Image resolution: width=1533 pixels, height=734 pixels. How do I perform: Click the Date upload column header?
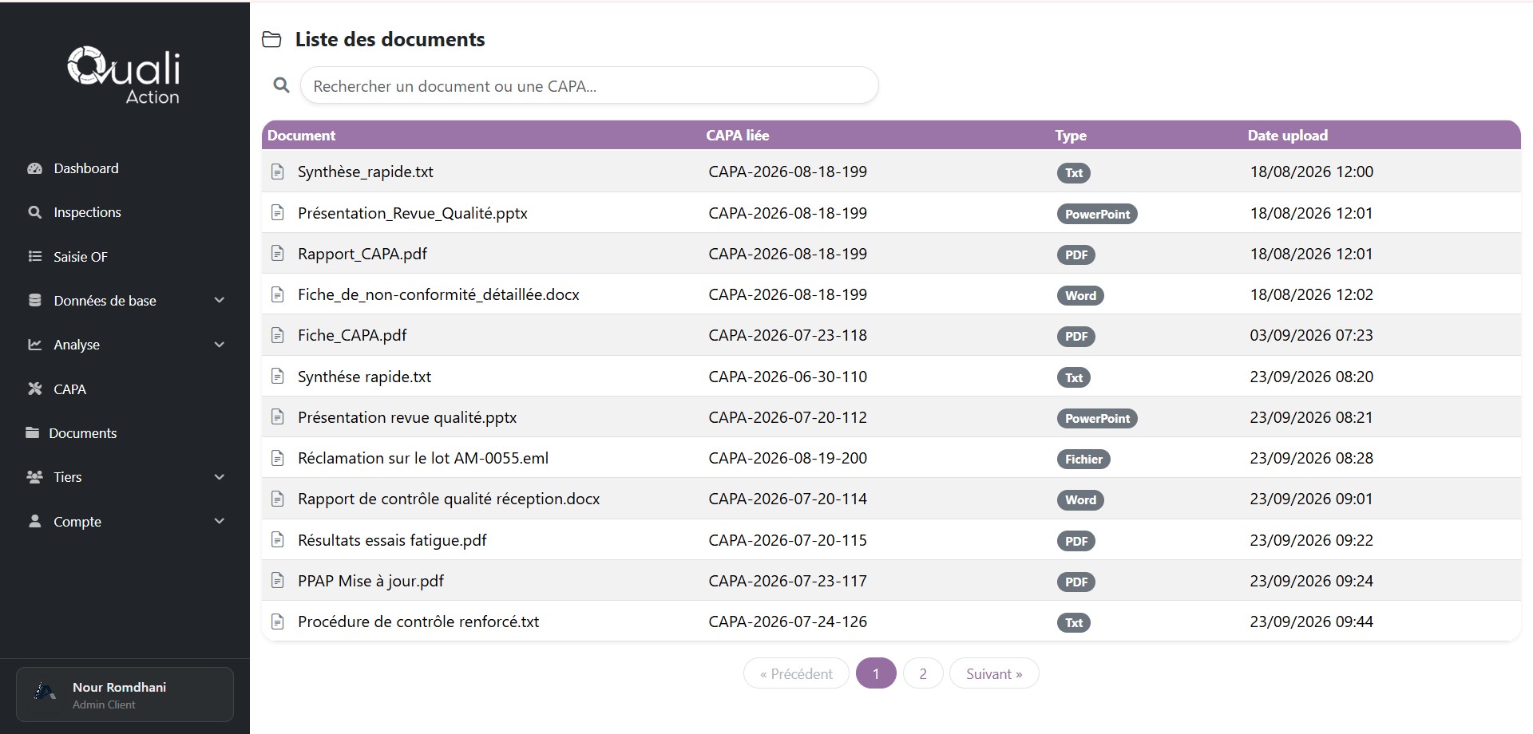click(1287, 135)
